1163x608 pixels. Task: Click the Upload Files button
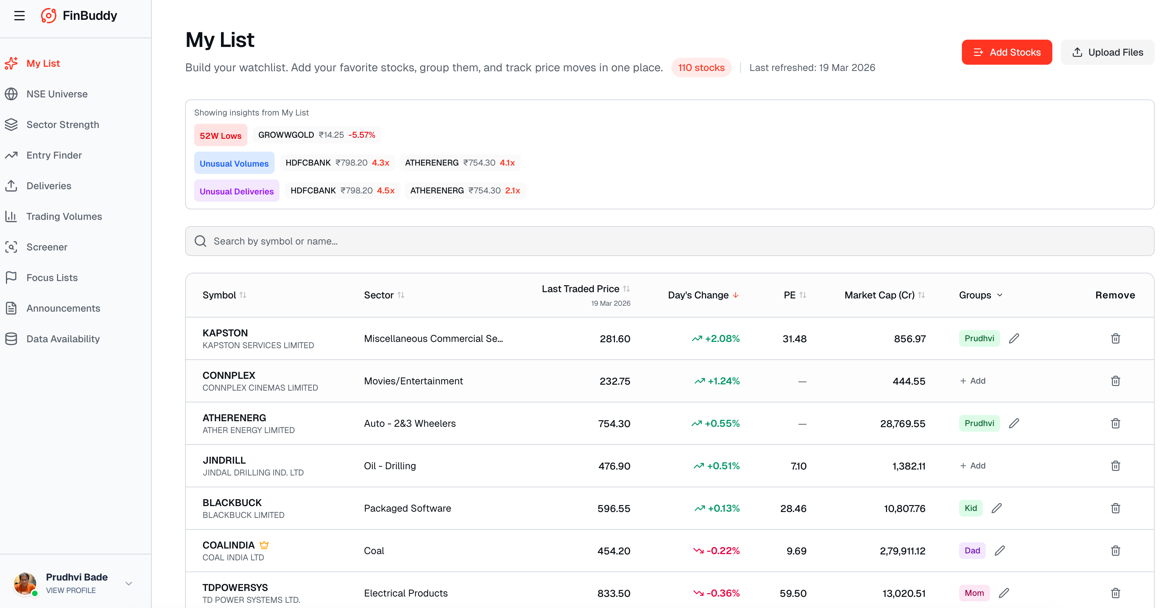click(1107, 53)
